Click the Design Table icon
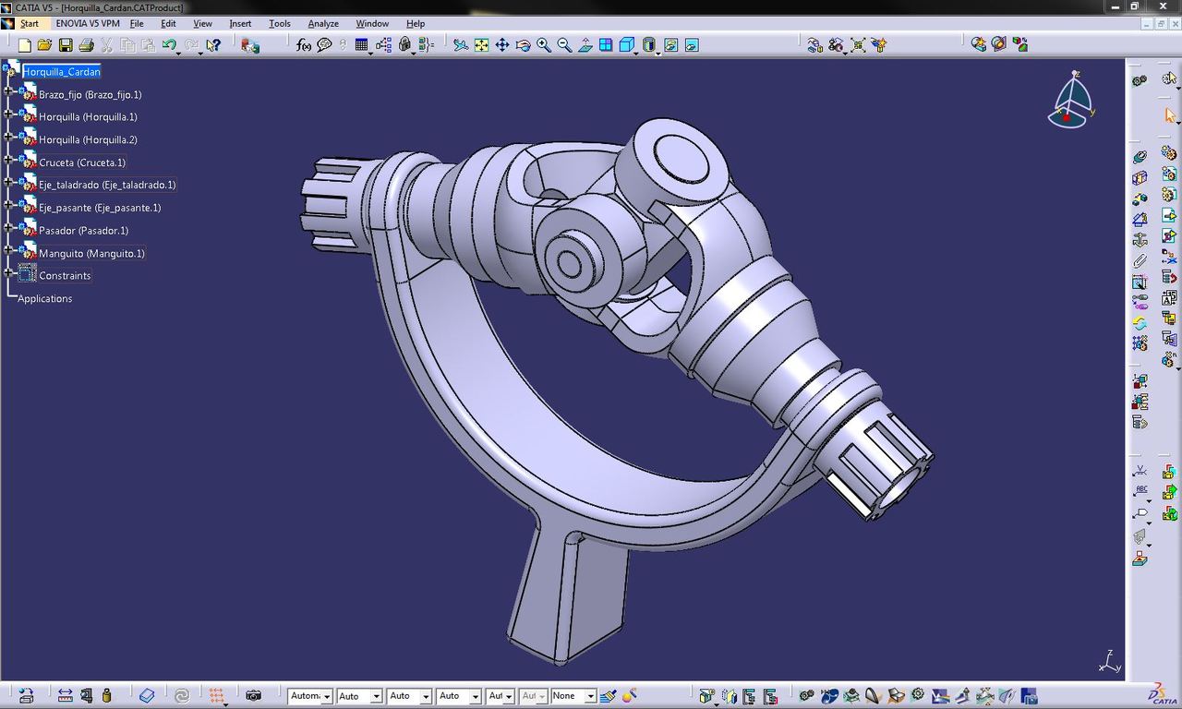 (x=361, y=44)
